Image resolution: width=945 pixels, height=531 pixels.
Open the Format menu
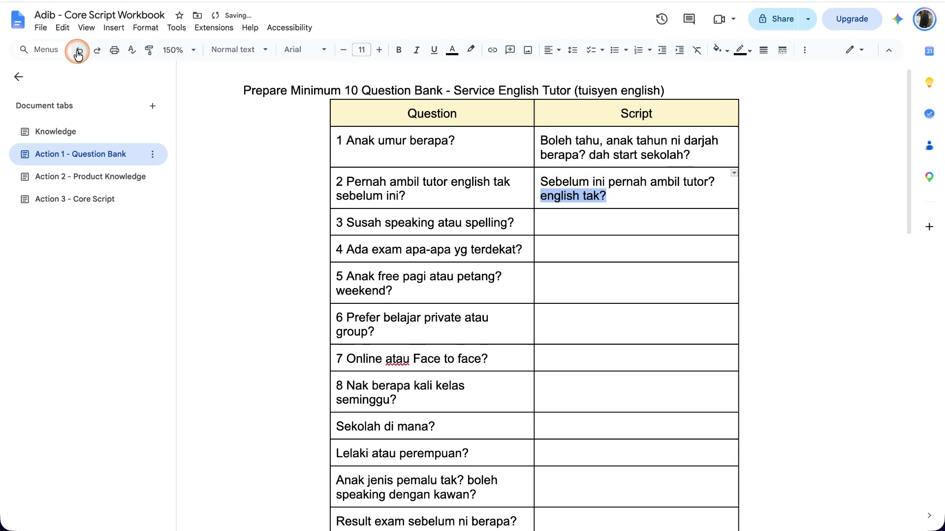146,28
